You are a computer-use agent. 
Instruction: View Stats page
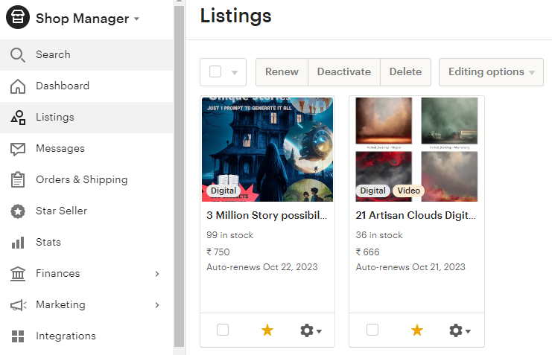(x=86, y=243)
